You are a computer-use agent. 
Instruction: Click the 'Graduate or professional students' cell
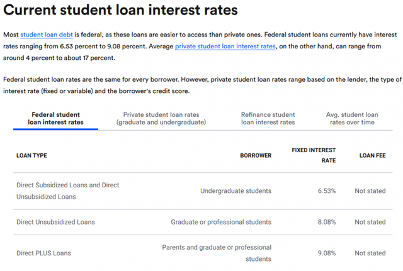coord(221,222)
